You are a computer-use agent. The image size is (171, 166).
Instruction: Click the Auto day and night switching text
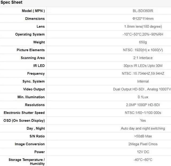coord(143,129)
